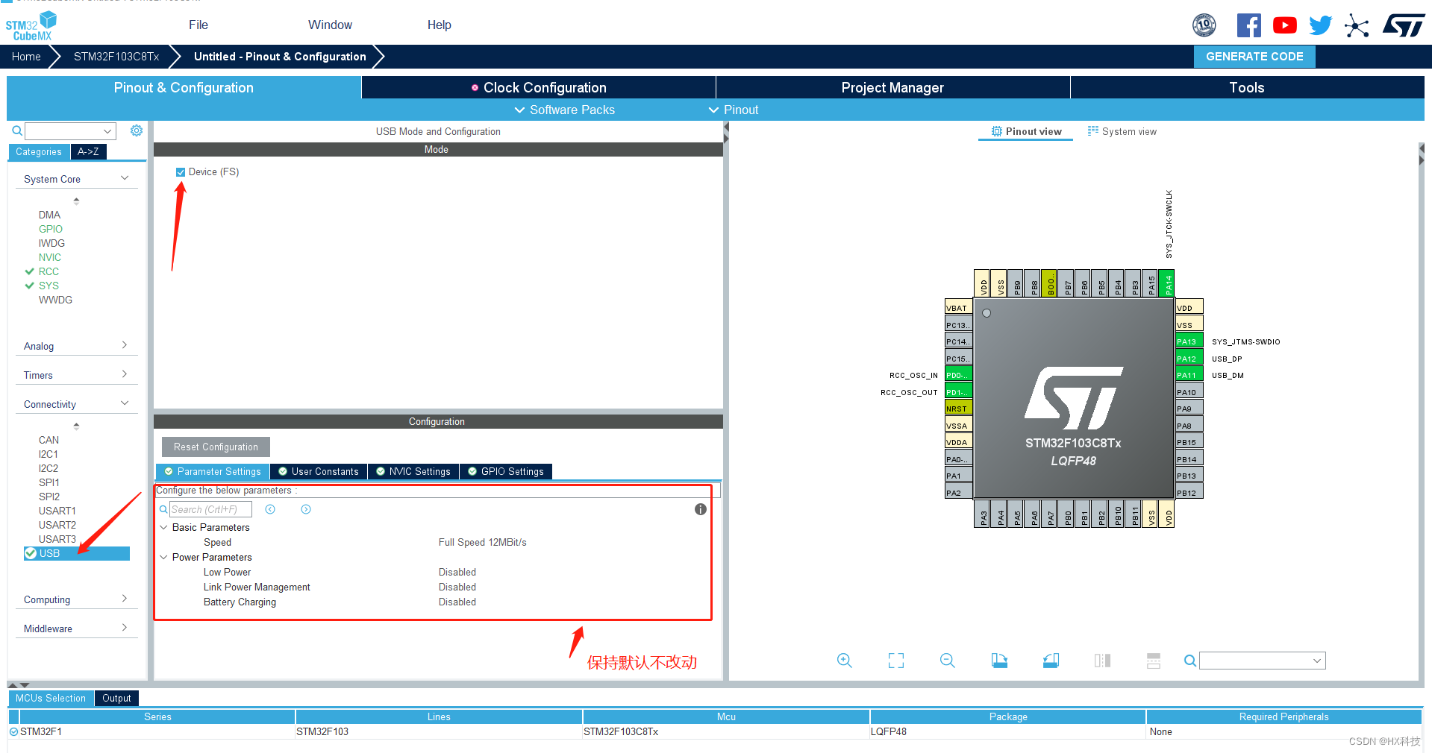This screenshot has height=753, width=1432.
Task: Click the pin search magnifier icon
Action: pyautogui.click(x=1190, y=661)
